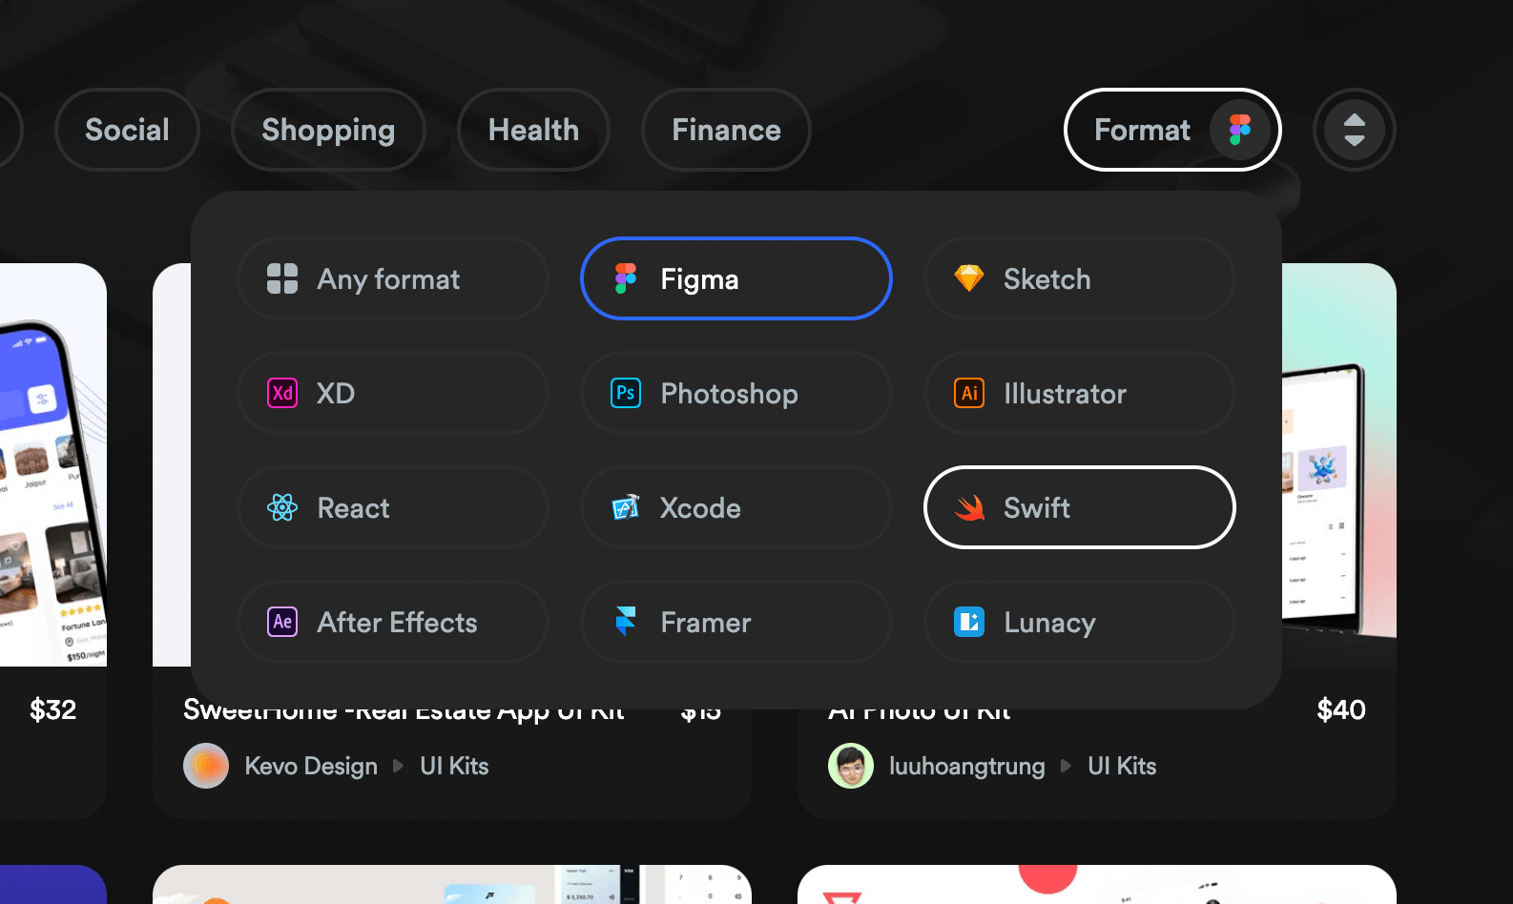Click the Photoshop Ps icon

[626, 393]
